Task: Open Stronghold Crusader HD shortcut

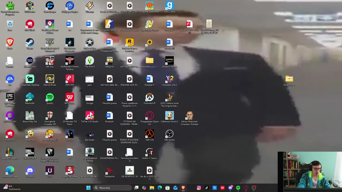Action: tap(50, 118)
